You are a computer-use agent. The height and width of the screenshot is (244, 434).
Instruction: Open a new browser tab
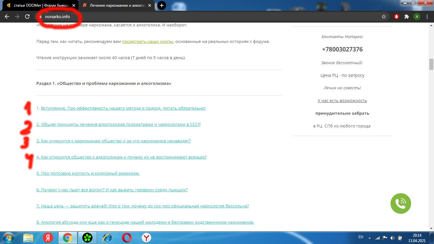click(x=162, y=5)
